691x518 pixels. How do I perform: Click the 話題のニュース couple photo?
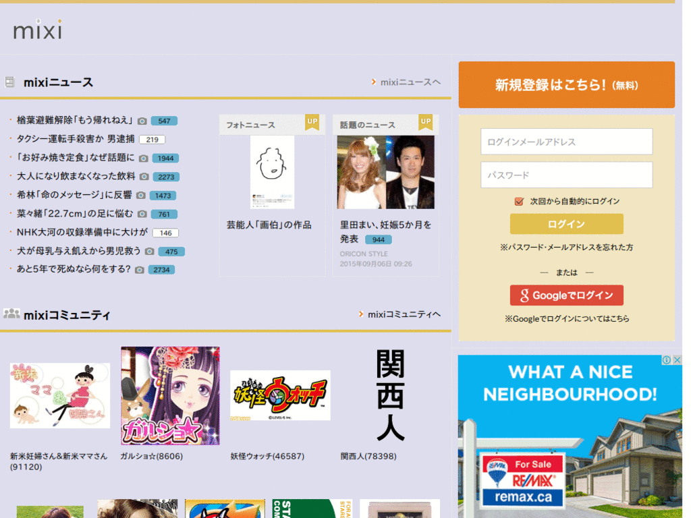point(385,172)
